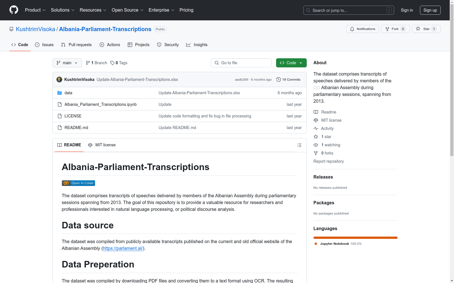Open the LICENSE file

[x=73, y=116]
